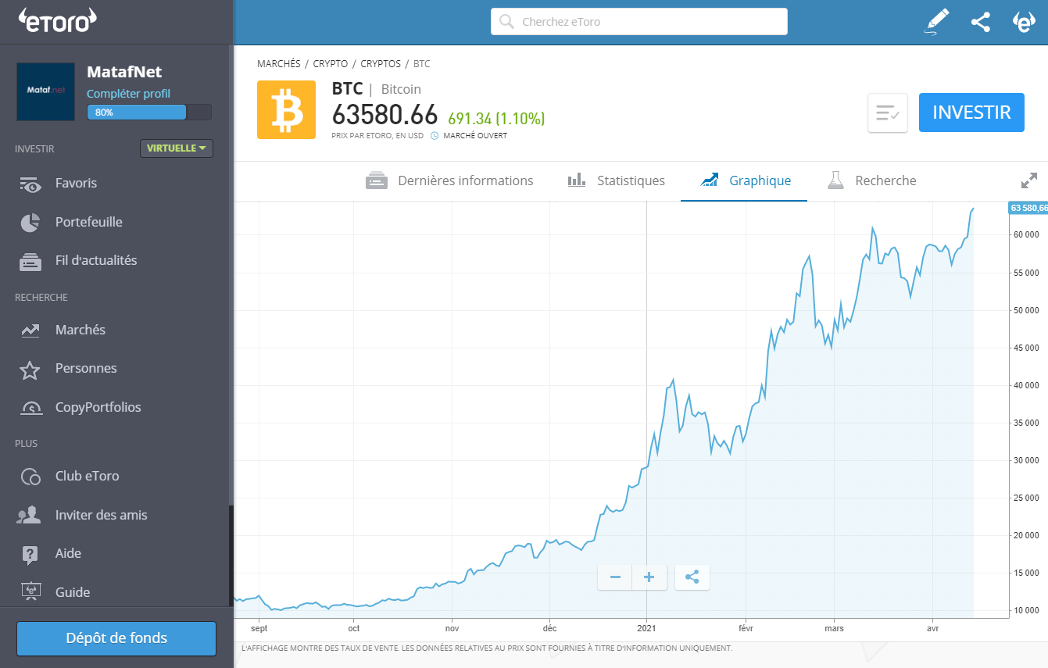1048x668 pixels.
Task: Expand the chart to fullscreen
Action: click(x=1029, y=180)
